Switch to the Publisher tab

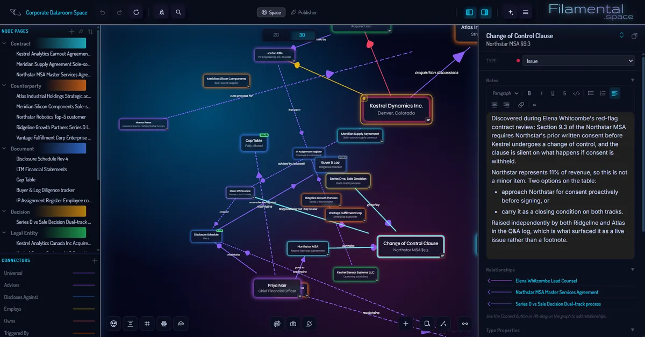pyautogui.click(x=304, y=12)
